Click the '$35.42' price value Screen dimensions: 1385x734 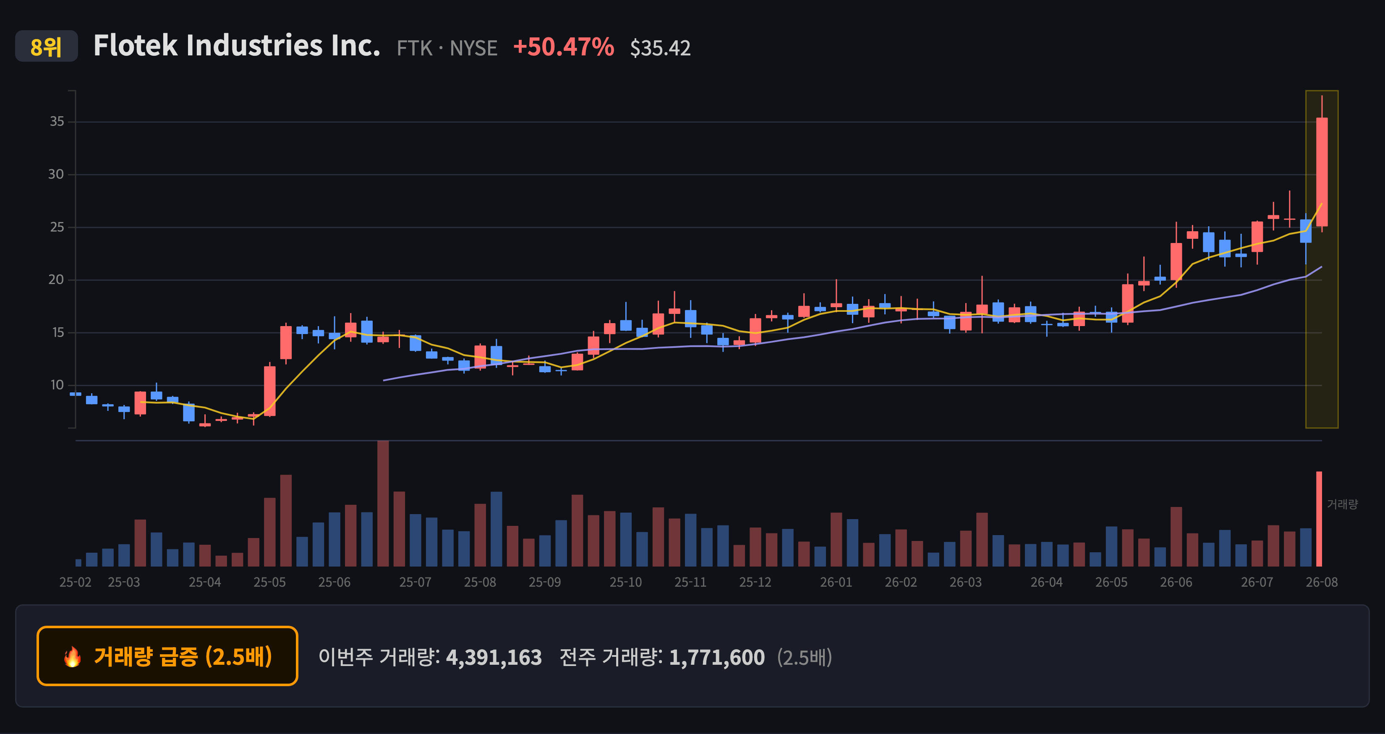660,48
